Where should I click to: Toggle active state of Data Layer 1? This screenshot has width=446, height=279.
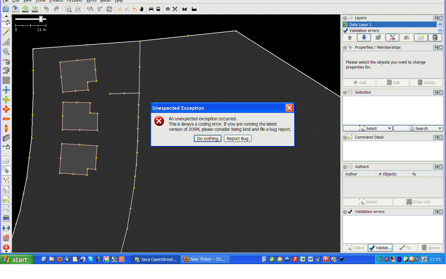pos(346,25)
